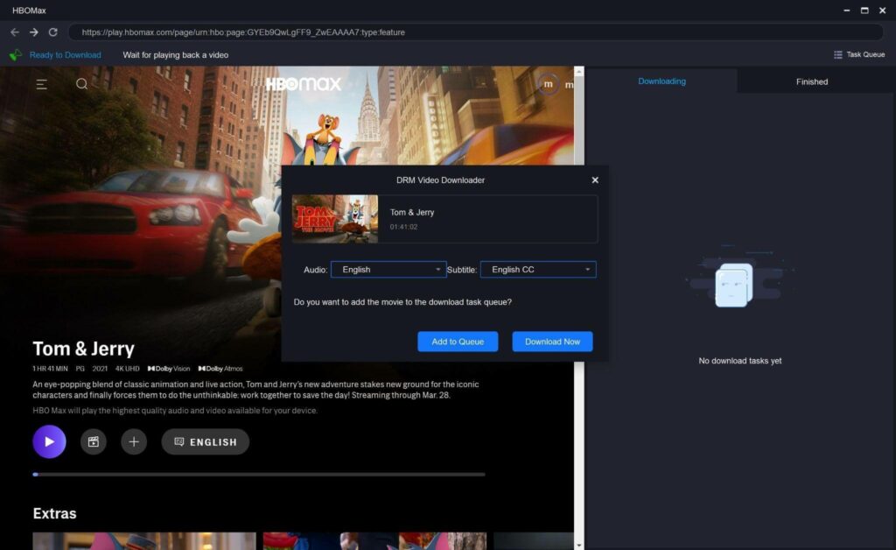
Task: Click the movie playback progress bar
Action: pos(259,475)
